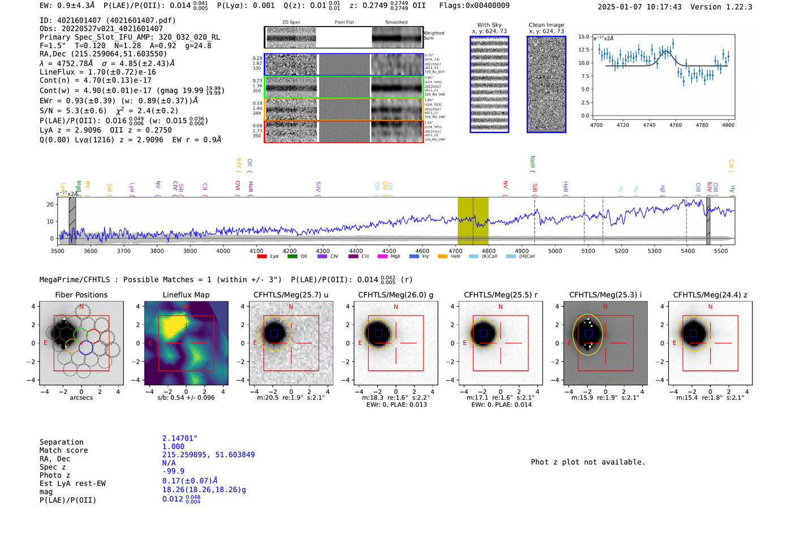Viewport: 792px width, 539px height.
Task: Select the Weighted Sum 2D spectrum row
Action: click(x=344, y=37)
